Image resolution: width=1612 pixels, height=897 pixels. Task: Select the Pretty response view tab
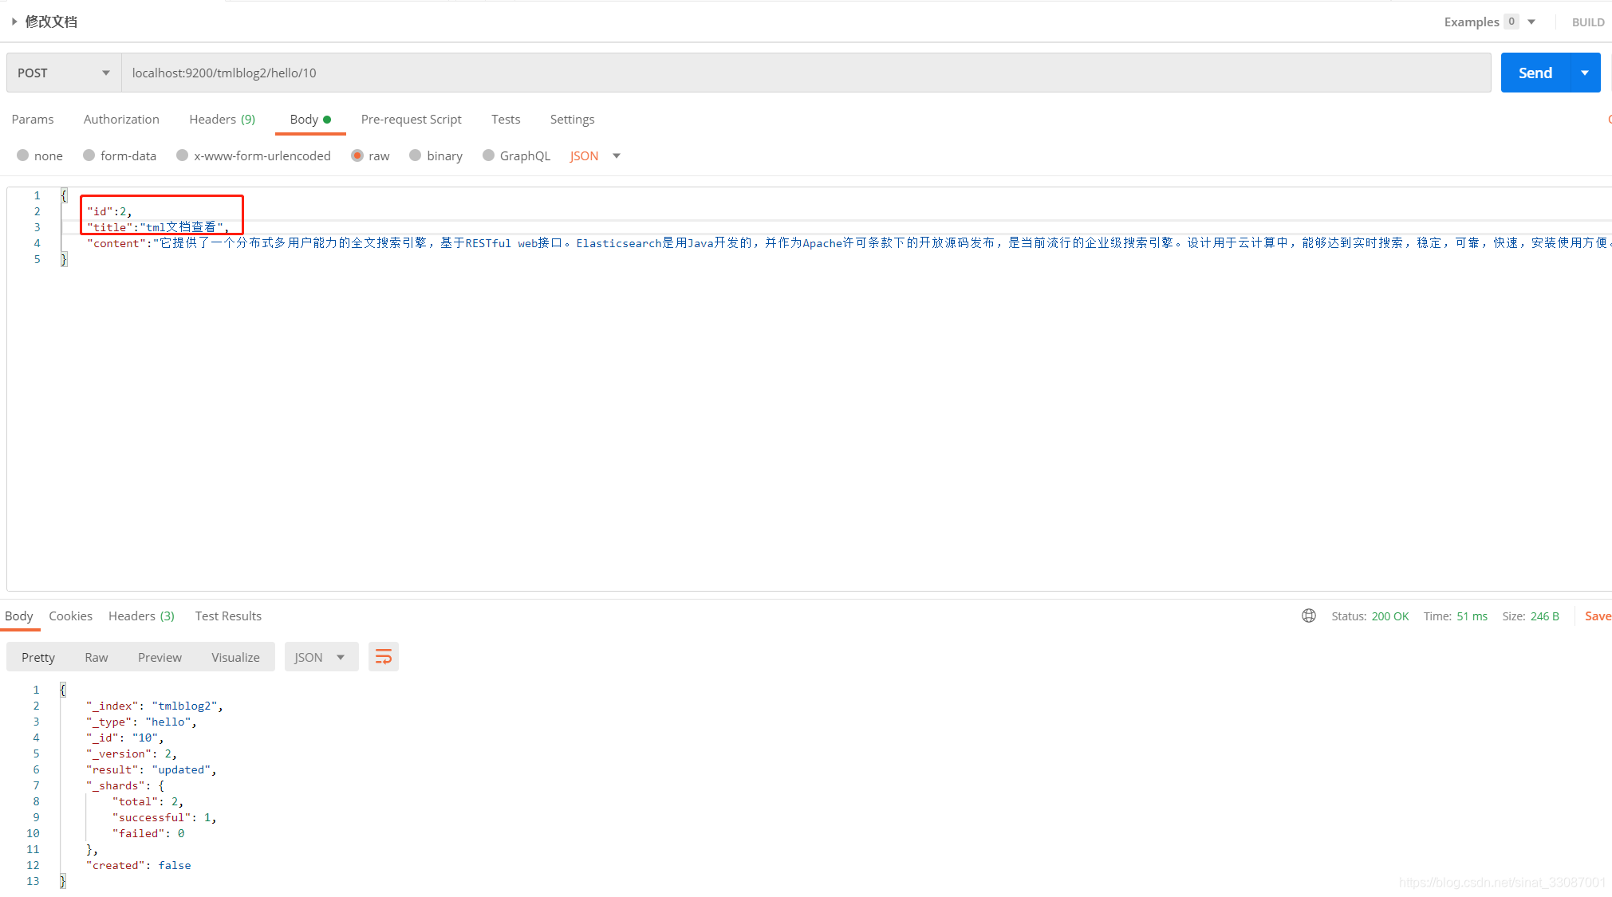(40, 657)
